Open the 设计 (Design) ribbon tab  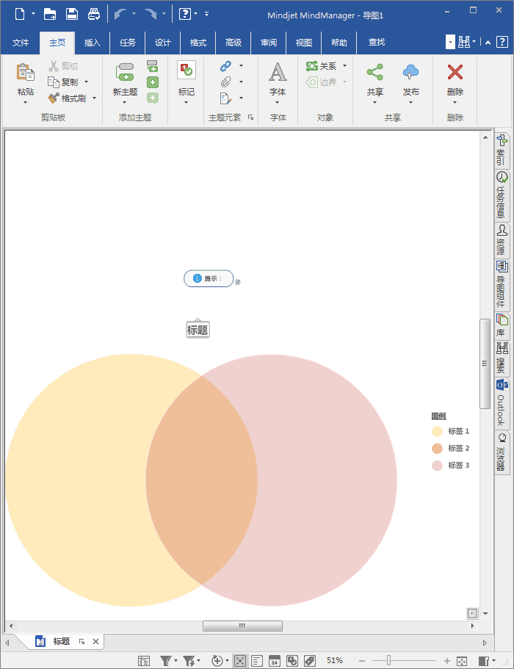(x=163, y=43)
